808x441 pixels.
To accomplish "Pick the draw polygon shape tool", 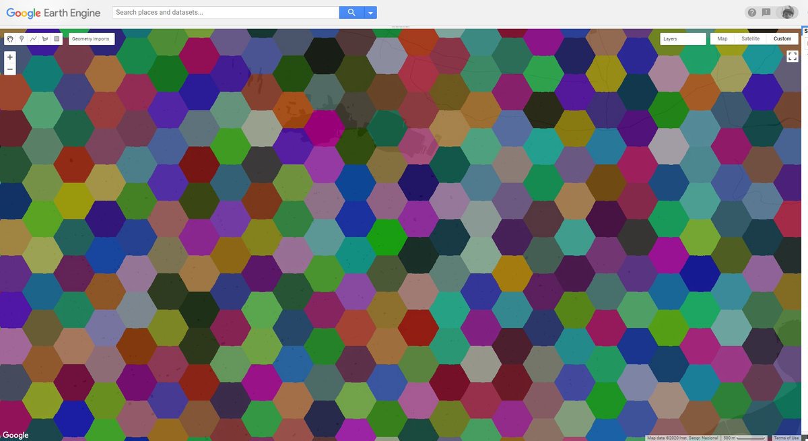I will click(x=45, y=39).
